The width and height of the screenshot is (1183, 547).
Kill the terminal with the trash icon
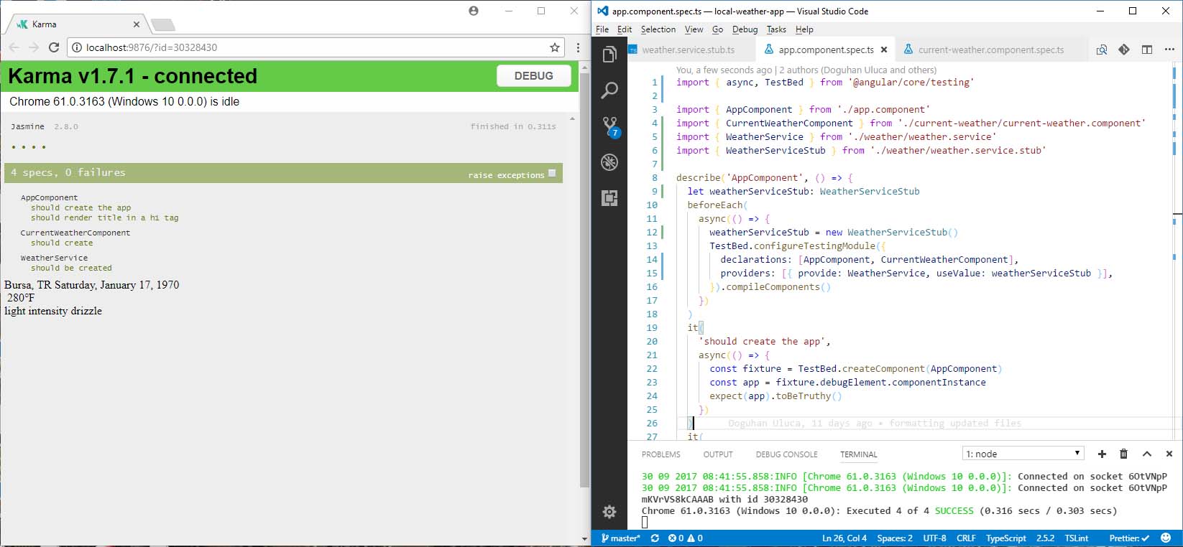tap(1124, 454)
